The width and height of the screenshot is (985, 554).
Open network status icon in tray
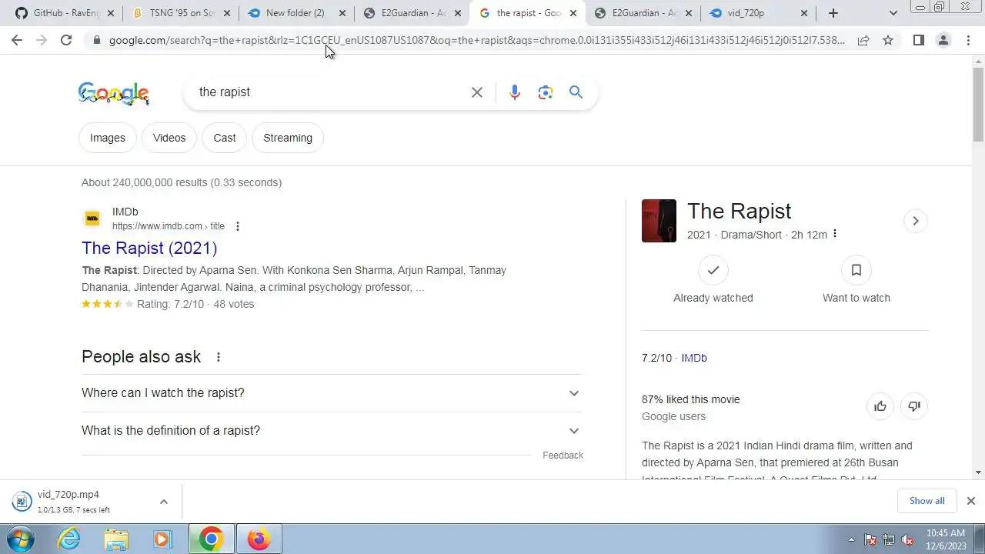point(889,539)
